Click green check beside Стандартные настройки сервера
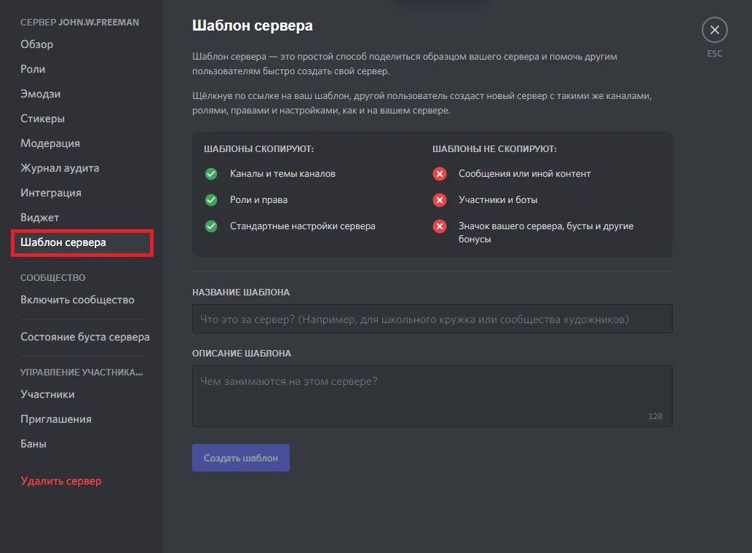The width and height of the screenshot is (752, 553). 211,226
